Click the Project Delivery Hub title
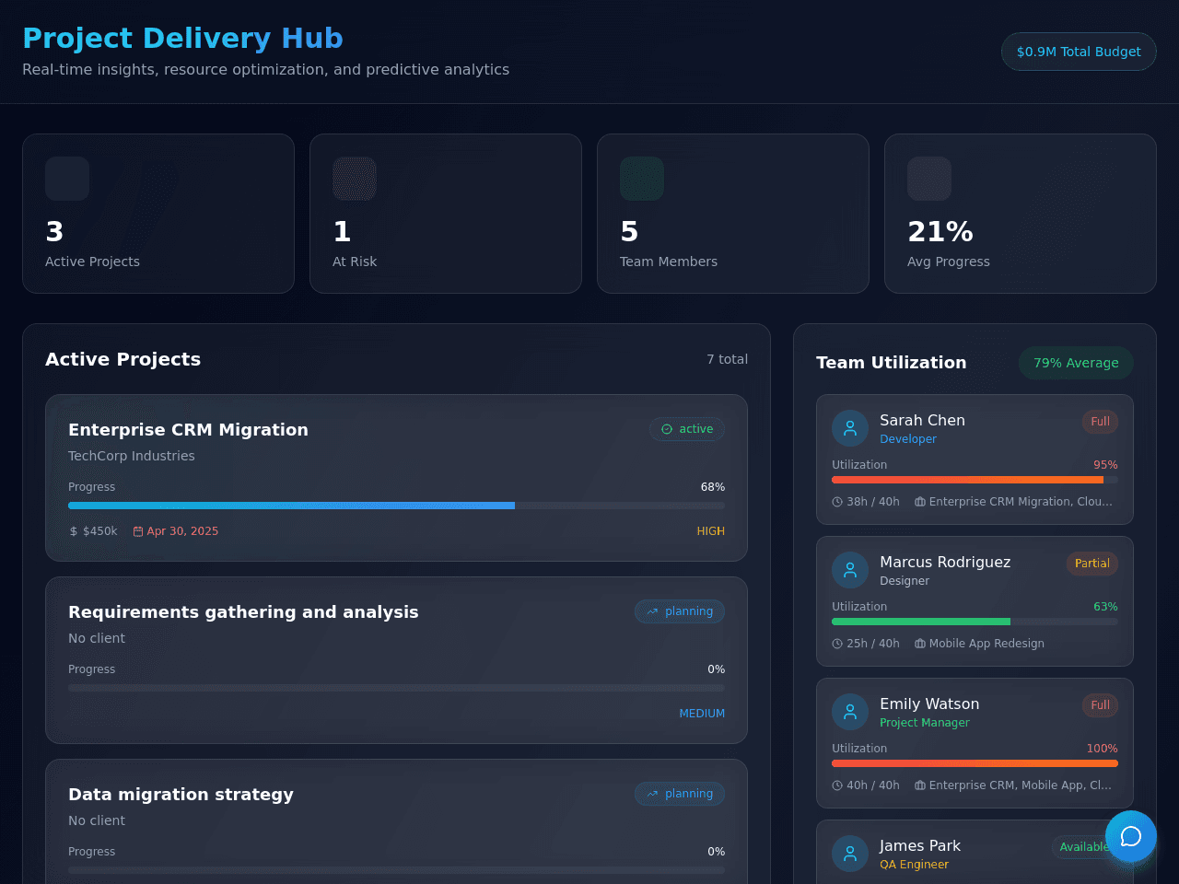The image size is (1179, 884). 182,38
